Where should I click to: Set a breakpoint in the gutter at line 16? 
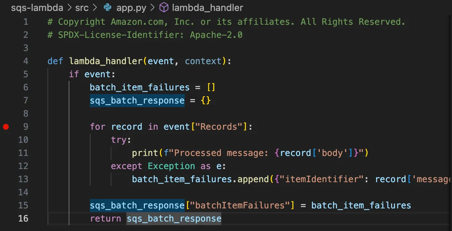[x=5, y=218]
